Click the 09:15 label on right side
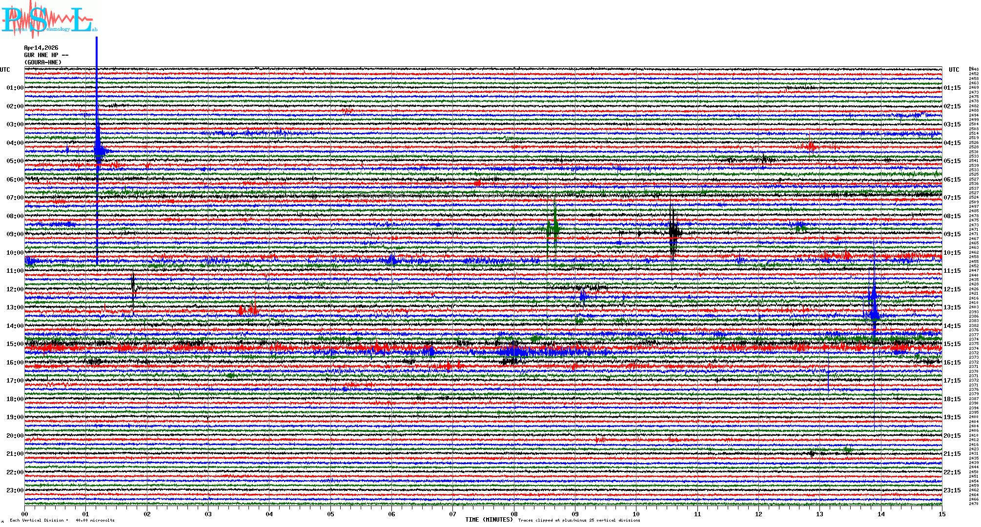 (x=952, y=234)
